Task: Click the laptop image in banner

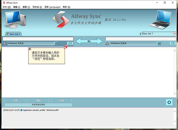Action: (160, 20)
